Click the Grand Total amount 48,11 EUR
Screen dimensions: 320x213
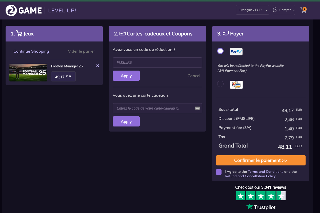click(290, 146)
